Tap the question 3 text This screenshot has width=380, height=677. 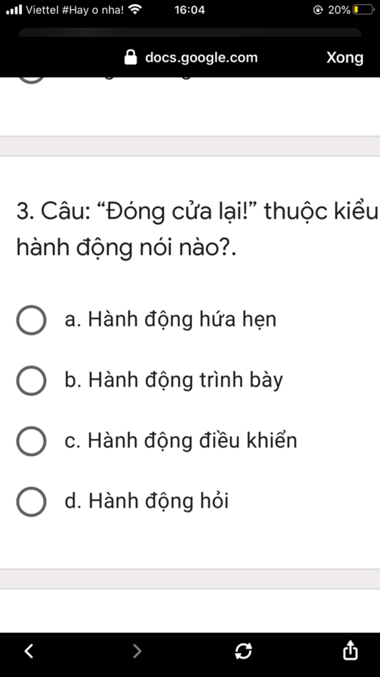click(x=197, y=229)
